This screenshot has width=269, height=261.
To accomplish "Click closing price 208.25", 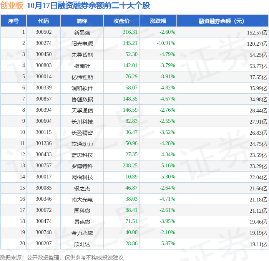I will pyautogui.click(x=130, y=165).
